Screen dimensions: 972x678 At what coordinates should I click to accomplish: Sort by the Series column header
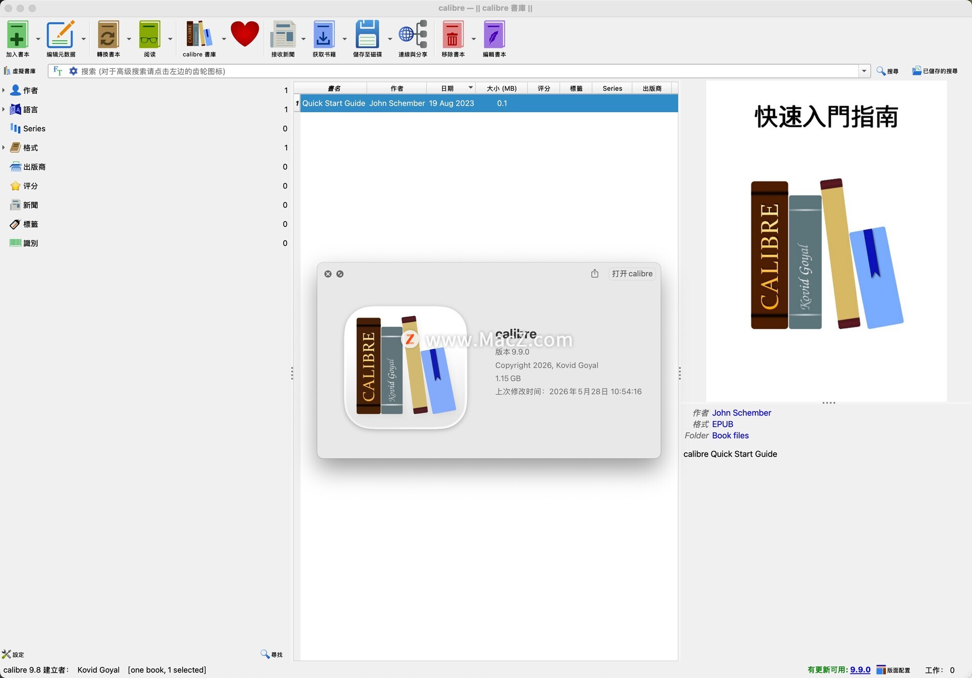pos(612,88)
